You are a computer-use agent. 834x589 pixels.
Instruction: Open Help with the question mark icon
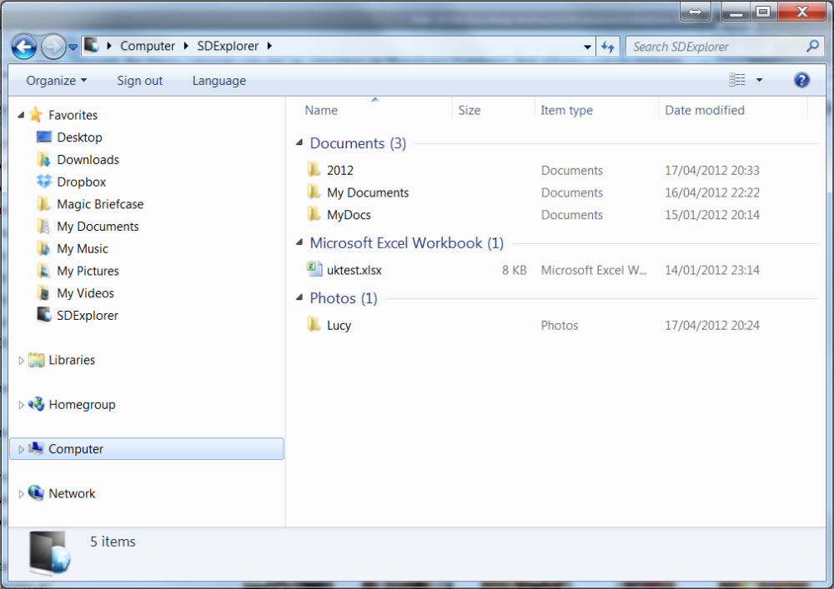click(x=801, y=80)
